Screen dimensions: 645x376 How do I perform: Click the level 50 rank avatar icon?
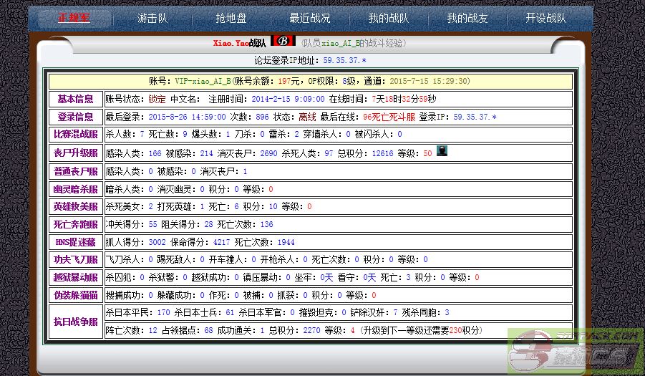tap(442, 151)
